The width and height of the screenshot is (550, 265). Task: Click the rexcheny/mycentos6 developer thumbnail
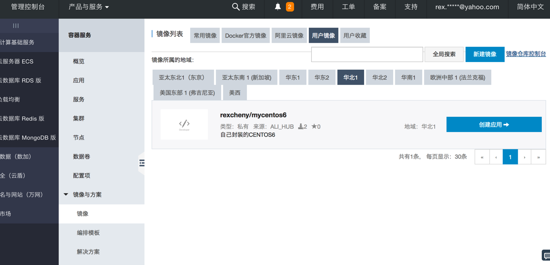click(184, 124)
